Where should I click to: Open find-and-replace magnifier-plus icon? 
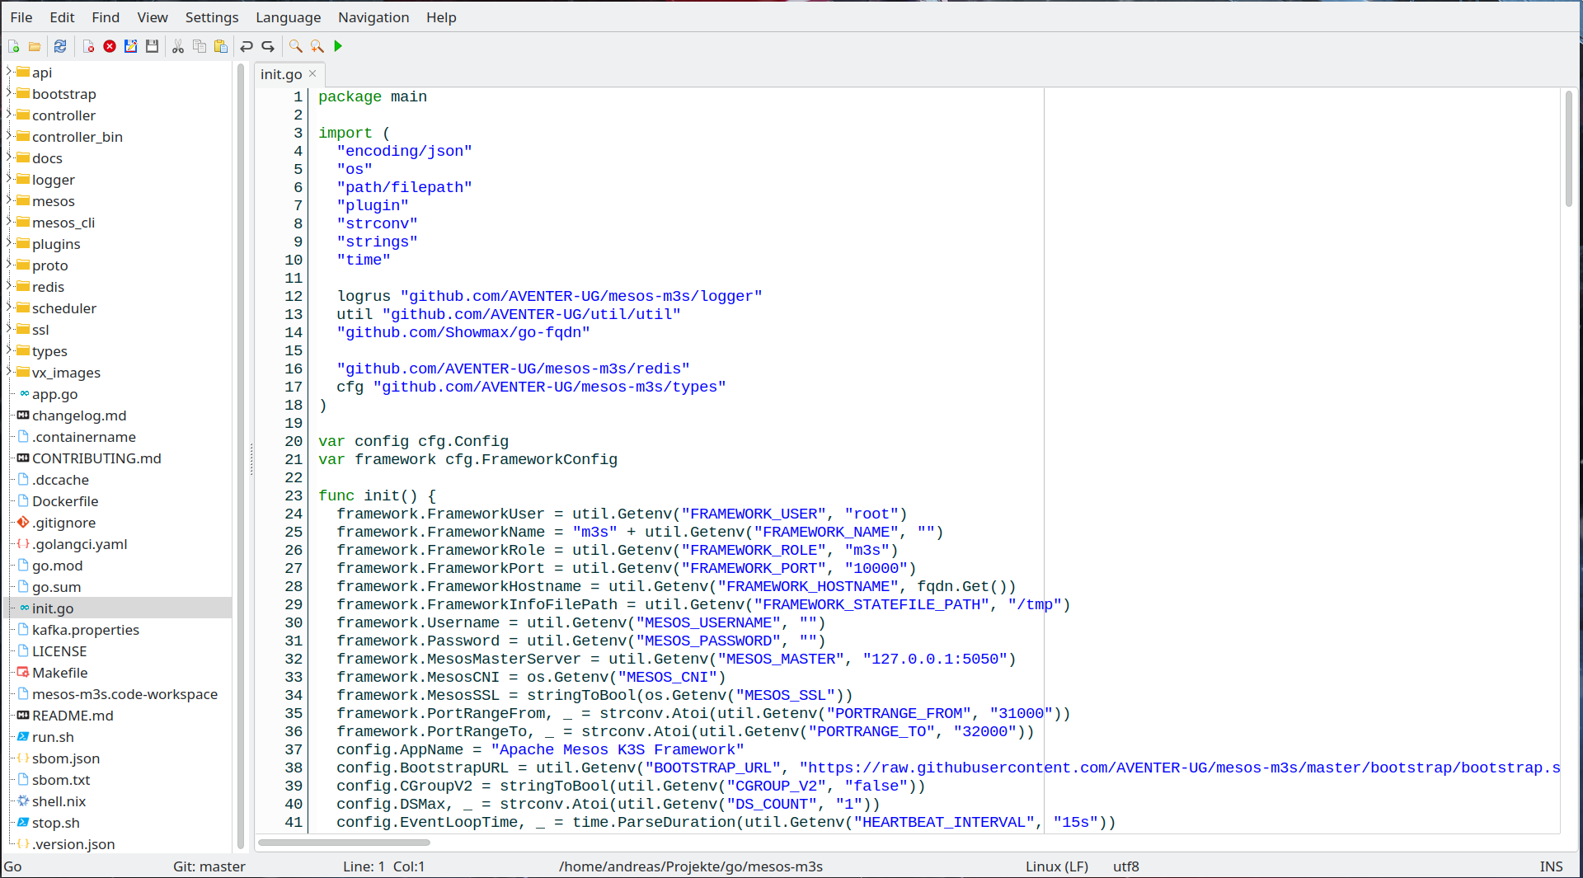317,47
